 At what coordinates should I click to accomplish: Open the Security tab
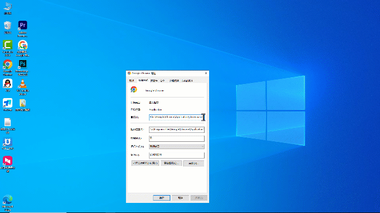(162, 81)
